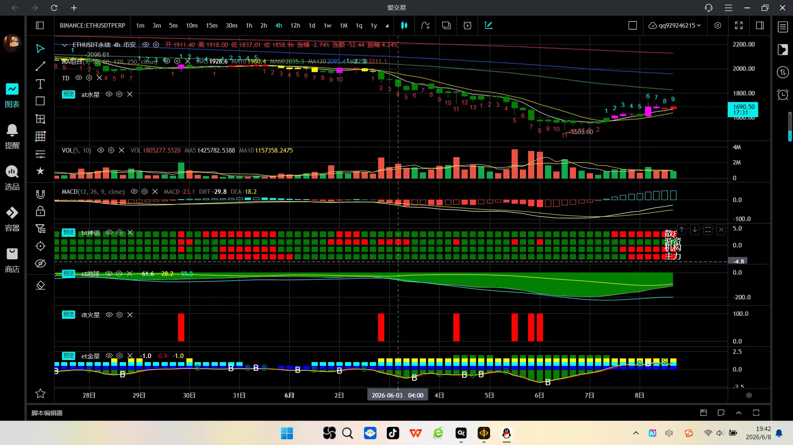This screenshot has height=445, width=793.
Task: Click the lock drawings icon
Action: coord(40,211)
